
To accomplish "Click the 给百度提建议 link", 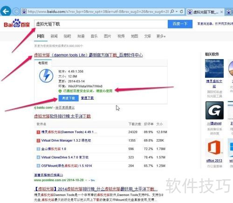I will pyautogui.click(x=65, y=108).
